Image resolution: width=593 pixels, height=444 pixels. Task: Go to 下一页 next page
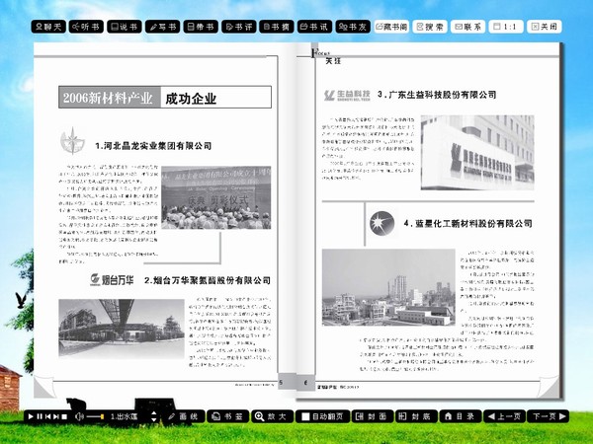pos(548,416)
